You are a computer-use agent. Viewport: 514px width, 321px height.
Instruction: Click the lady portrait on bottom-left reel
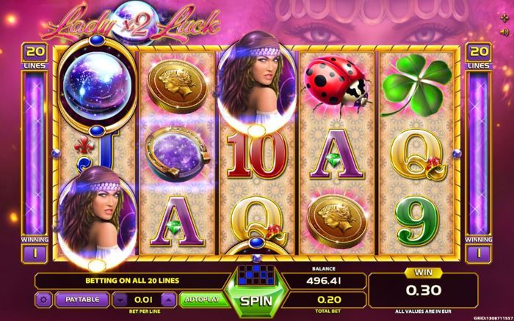pos(97,218)
